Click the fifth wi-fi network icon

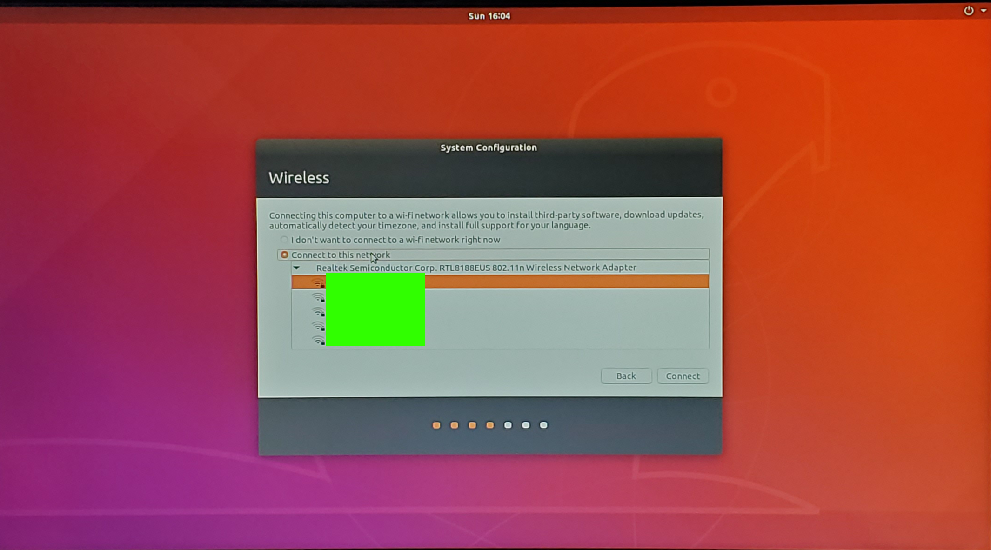[x=318, y=341]
